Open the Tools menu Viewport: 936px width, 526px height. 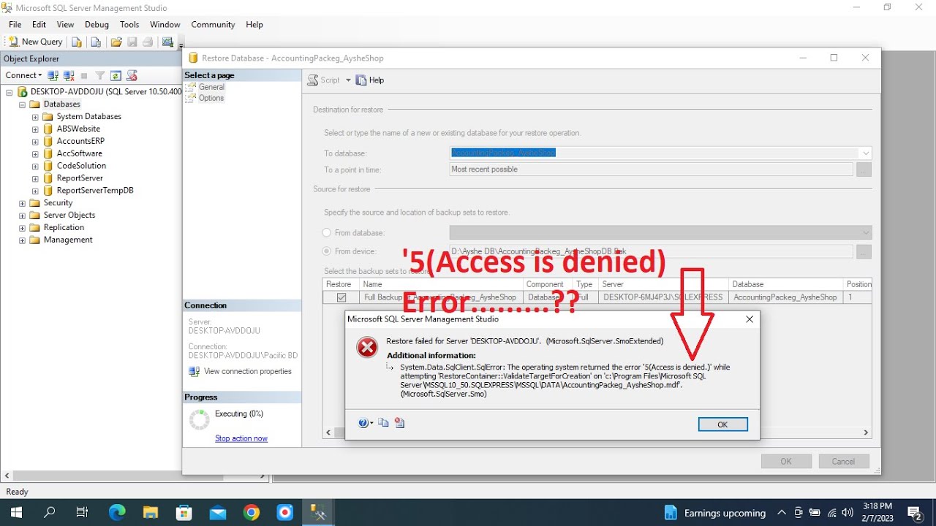[129, 24]
